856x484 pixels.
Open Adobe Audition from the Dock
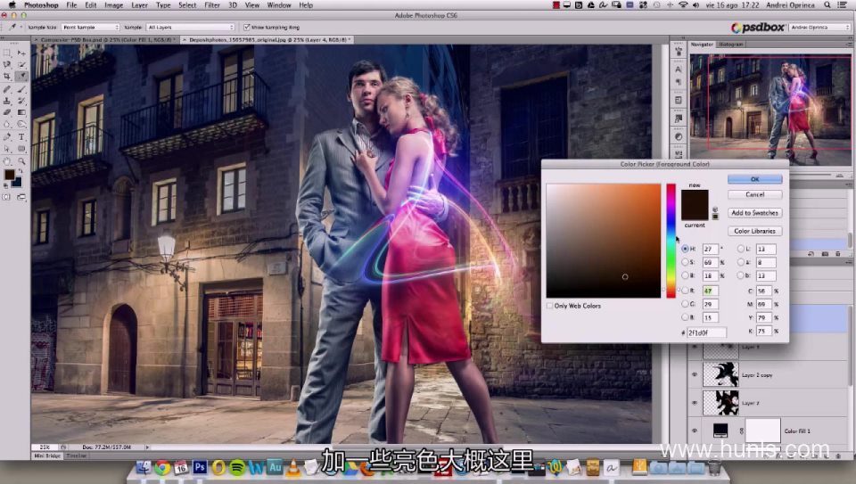point(275,467)
